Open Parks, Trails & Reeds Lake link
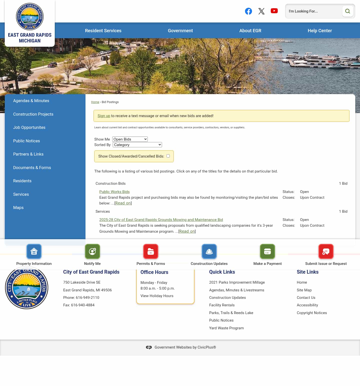This screenshot has height=386, width=360. (x=231, y=313)
